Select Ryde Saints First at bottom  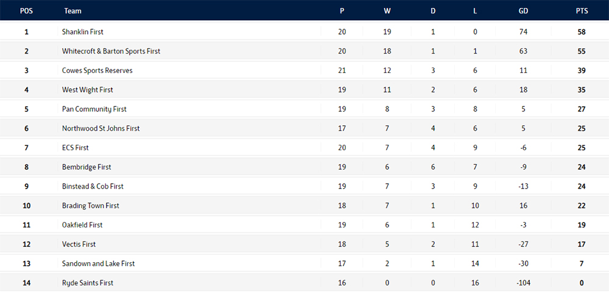(88, 283)
